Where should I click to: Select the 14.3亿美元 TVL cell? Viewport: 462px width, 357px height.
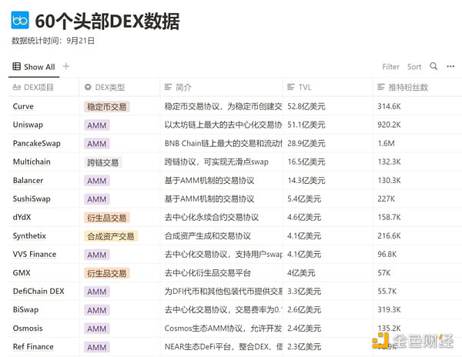[x=328, y=180]
